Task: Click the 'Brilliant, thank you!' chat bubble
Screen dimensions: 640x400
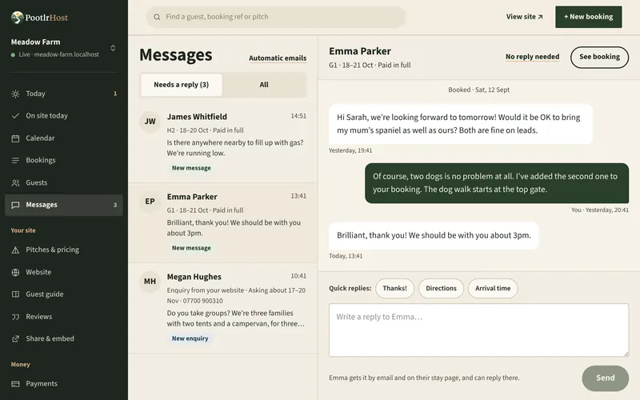Action: coord(434,235)
